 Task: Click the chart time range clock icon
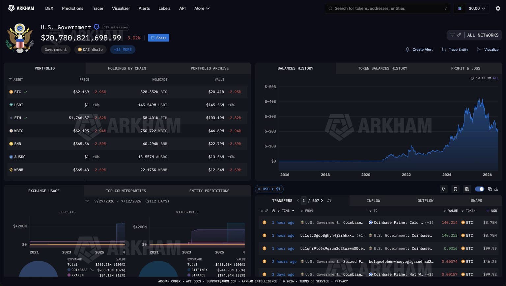[x=472, y=78]
